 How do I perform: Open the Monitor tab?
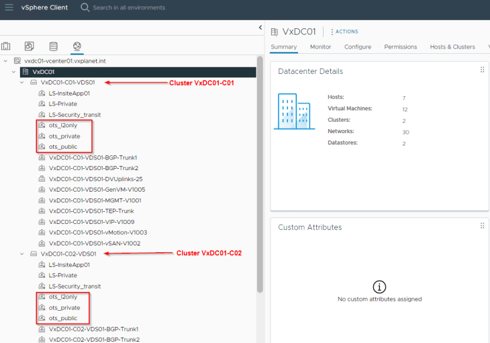point(320,46)
